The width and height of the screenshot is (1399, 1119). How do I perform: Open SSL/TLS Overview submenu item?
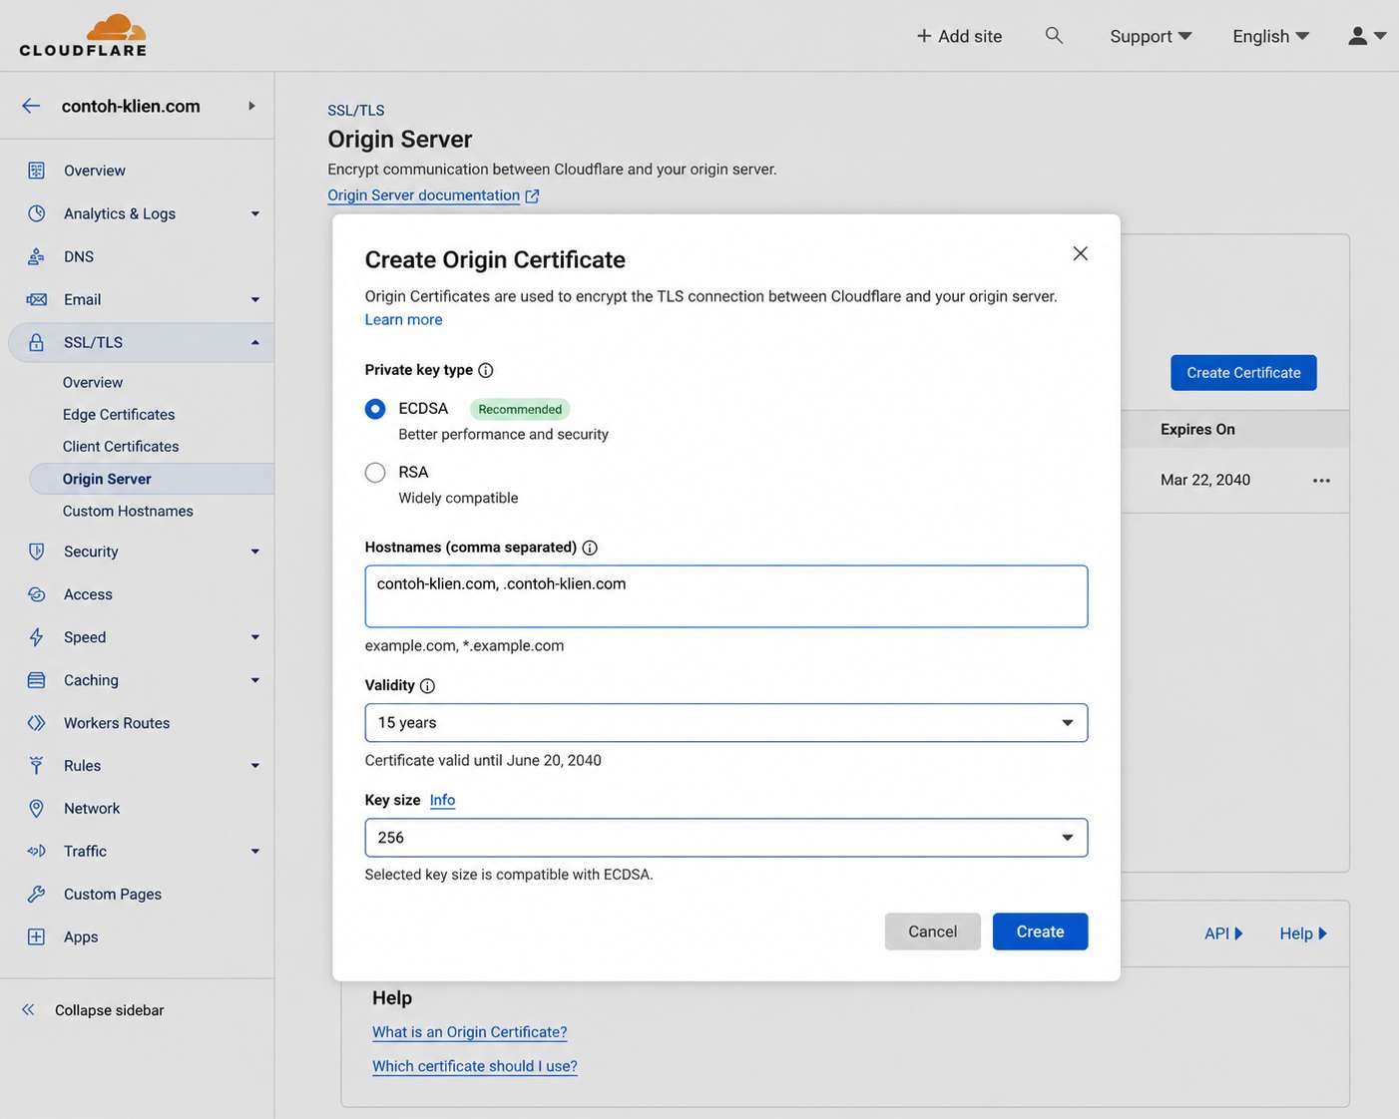(93, 382)
